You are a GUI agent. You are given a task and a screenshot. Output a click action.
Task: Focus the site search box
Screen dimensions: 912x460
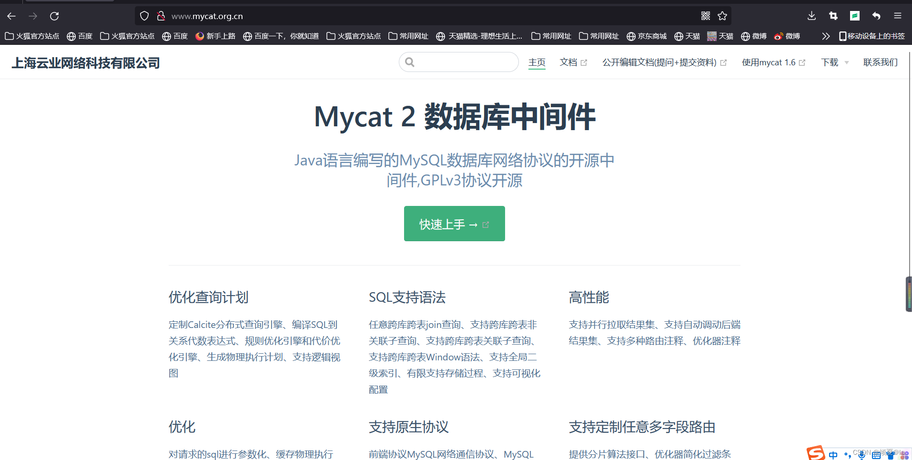pos(459,62)
